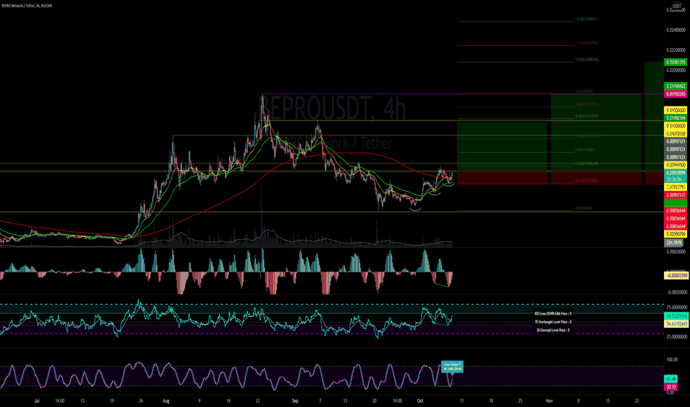Click the 1.414 Fibonacci extension level label
Viewport: 690px width, 407px height.
coord(586,43)
